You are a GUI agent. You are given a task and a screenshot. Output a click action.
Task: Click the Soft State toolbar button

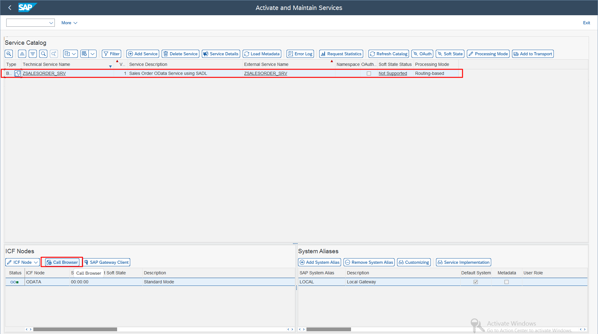click(450, 54)
